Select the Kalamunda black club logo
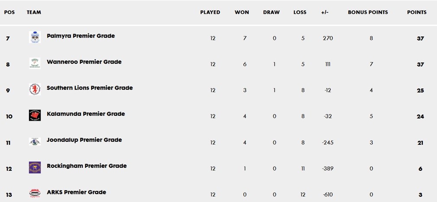The image size is (437, 202). (35, 115)
